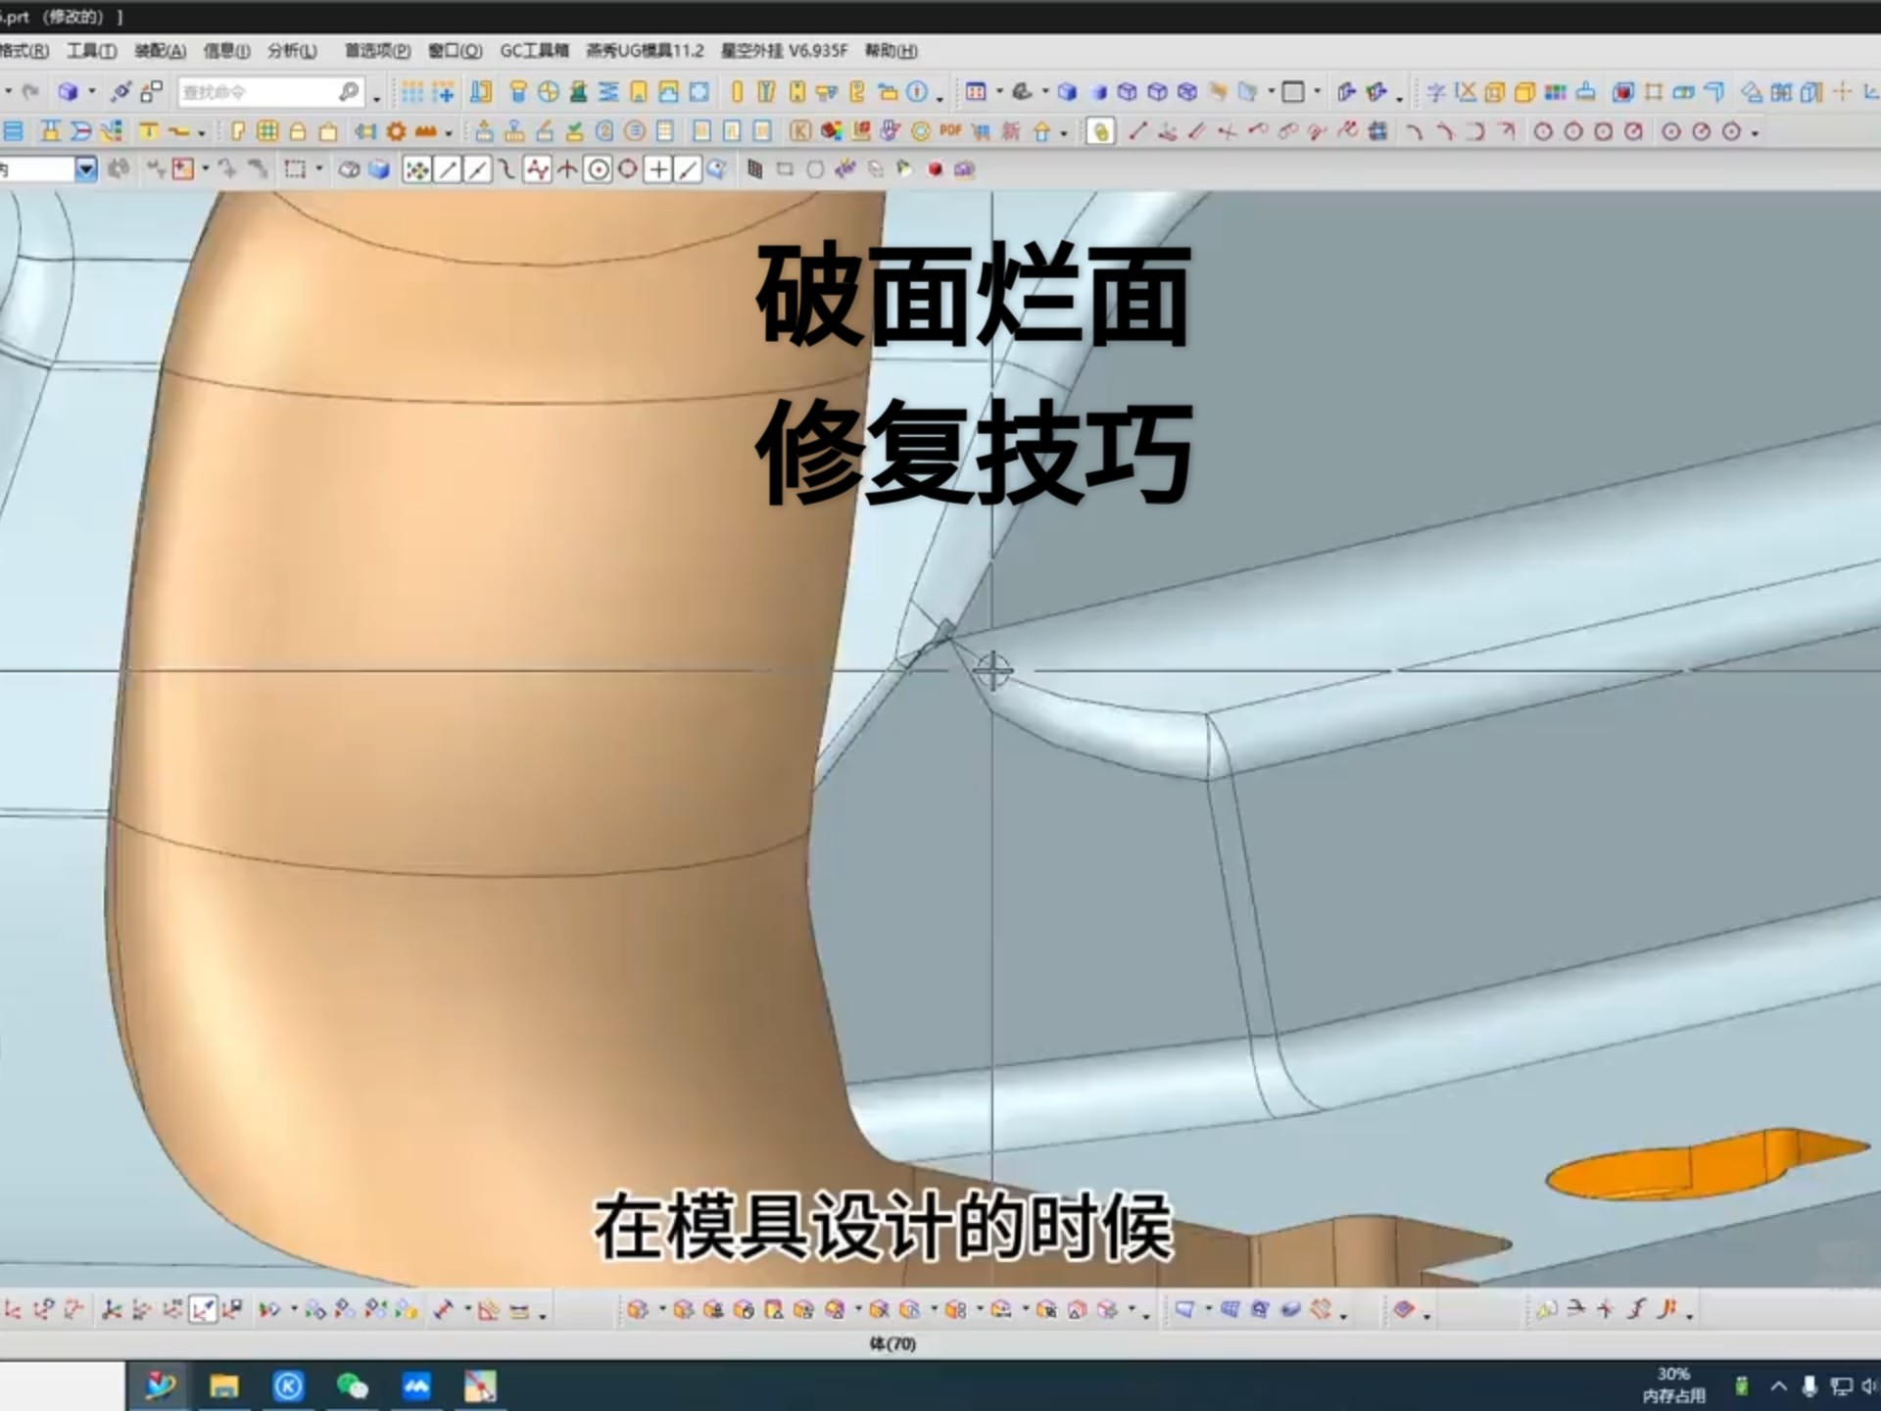
Task: Click the command finder magnifier icon
Action: pos(349,92)
